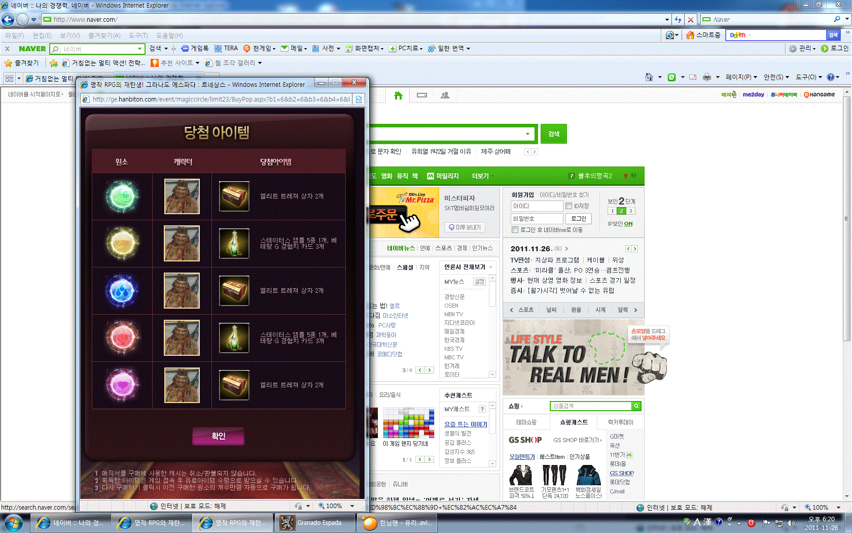The image size is (852, 533).
Task: Select the 럭키투데이 tab
Action: [x=620, y=422]
